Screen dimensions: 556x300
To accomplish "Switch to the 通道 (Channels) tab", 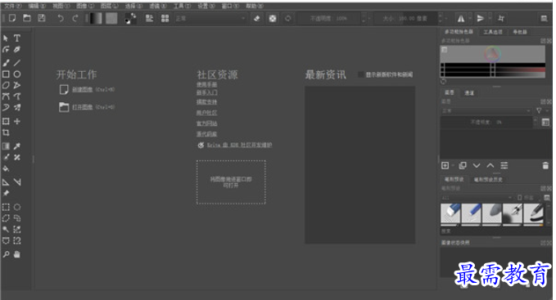I will (469, 92).
